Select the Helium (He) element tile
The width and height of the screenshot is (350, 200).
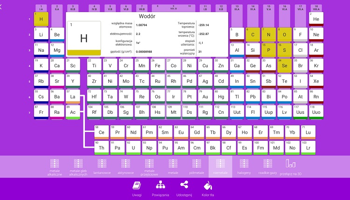tap(316, 19)
